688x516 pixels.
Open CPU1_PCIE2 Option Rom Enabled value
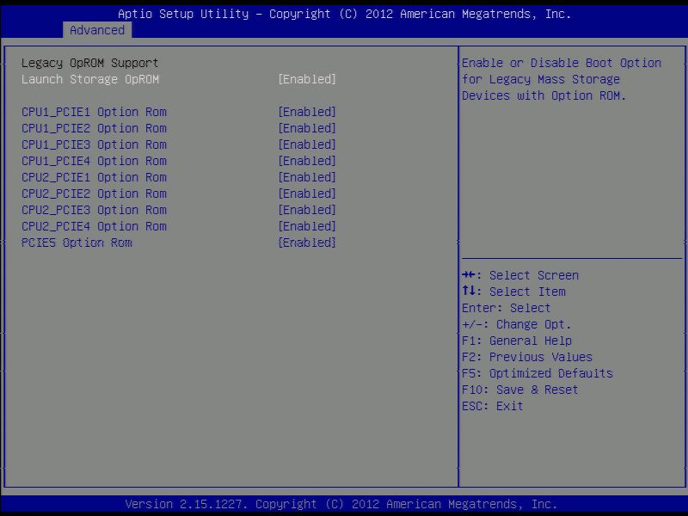click(x=307, y=128)
